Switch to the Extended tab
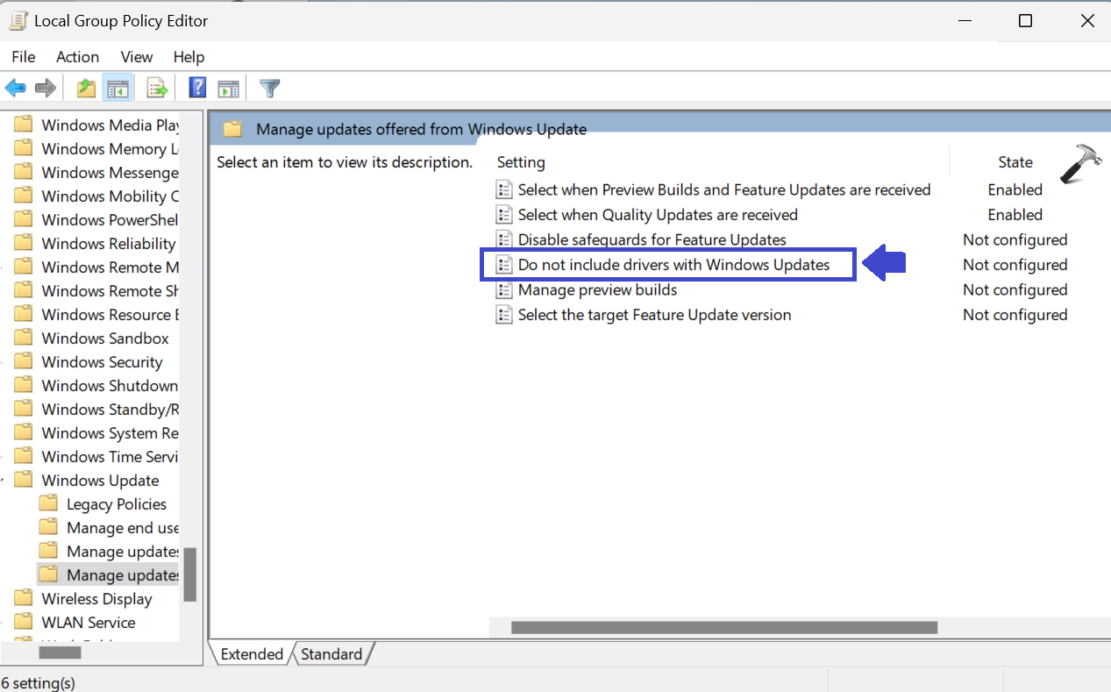1111x692 pixels. (x=252, y=654)
